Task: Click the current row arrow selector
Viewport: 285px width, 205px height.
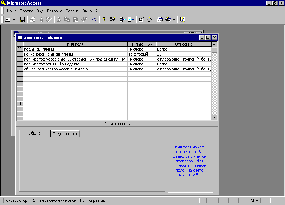Action: (20, 104)
